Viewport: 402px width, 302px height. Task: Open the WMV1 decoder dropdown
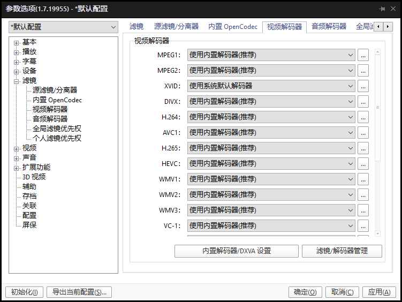271,179
